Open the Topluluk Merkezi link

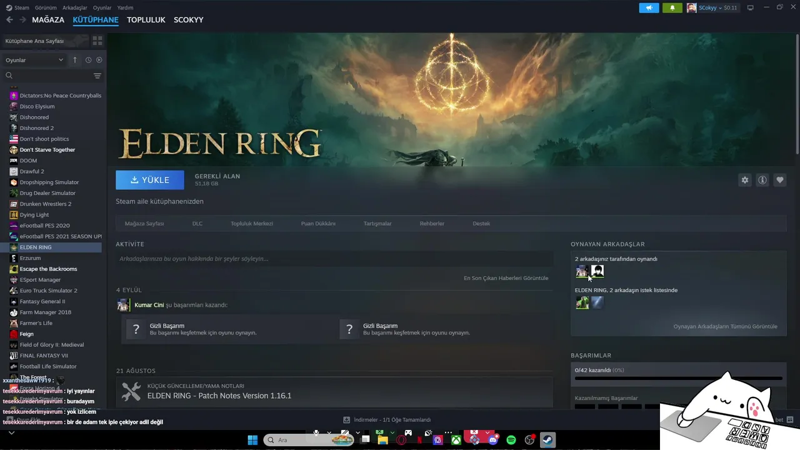coord(252,223)
